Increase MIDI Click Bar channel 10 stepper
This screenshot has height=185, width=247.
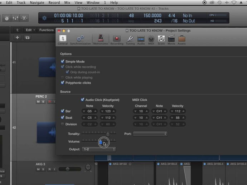pos(147,111)
